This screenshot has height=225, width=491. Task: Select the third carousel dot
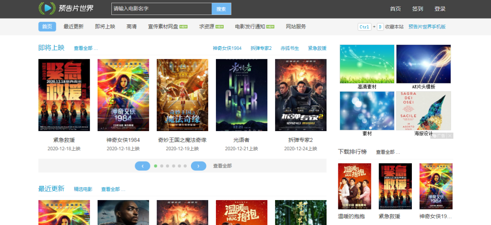tap(167, 166)
